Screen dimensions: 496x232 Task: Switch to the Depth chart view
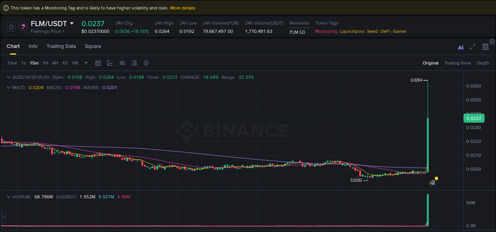coord(483,63)
